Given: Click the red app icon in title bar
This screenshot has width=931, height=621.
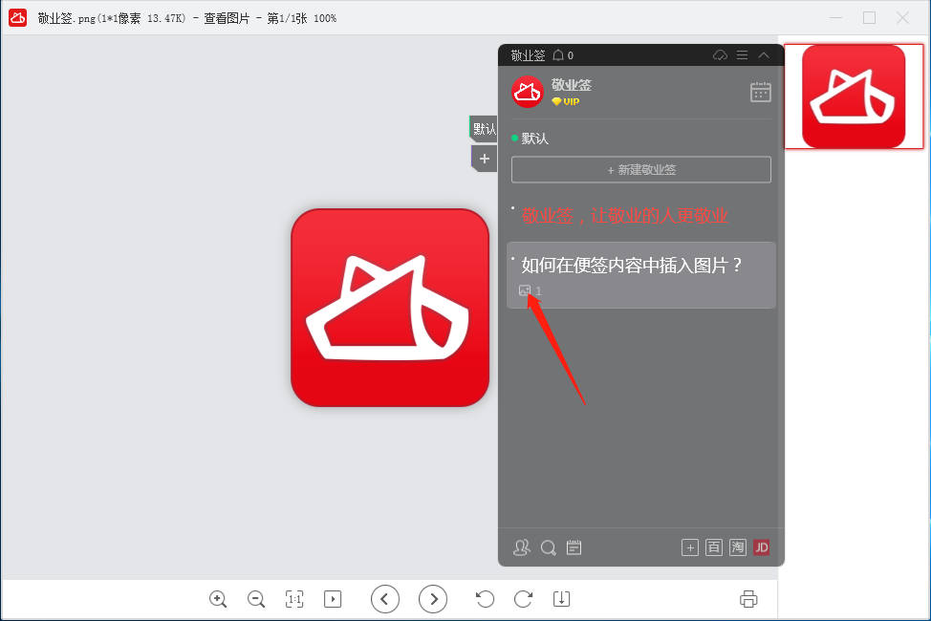Looking at the screenshot, I should pyautogui.click(x=18, y=18).
